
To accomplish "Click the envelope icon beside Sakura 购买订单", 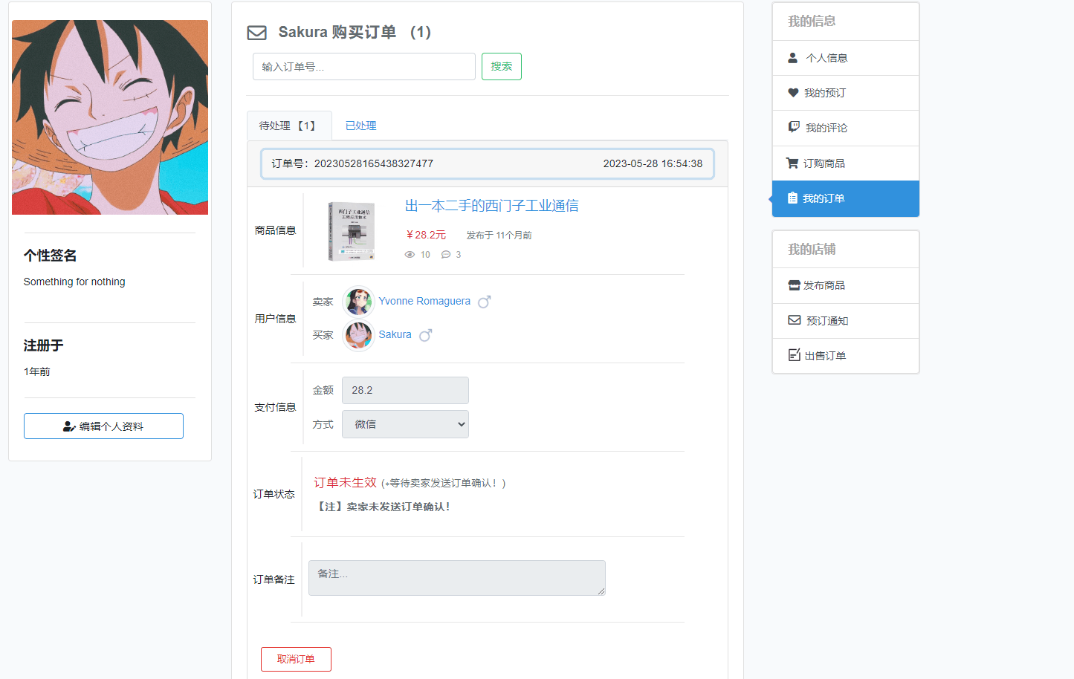I will pyautogui.click(x=256, y=33).
